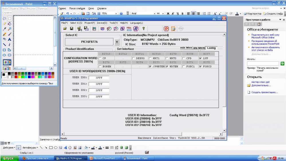Open the Tools(V) menu in MiniPro
The height and width of the screenshot is (161, 286).
(113, 23)
